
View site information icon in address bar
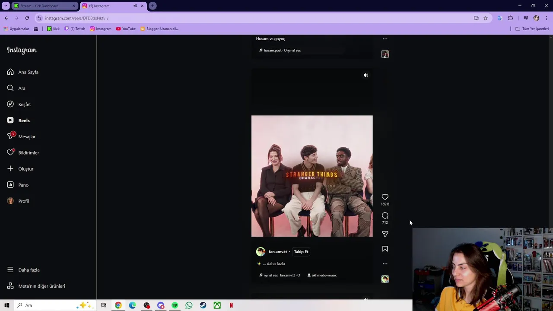coord(39,18)
